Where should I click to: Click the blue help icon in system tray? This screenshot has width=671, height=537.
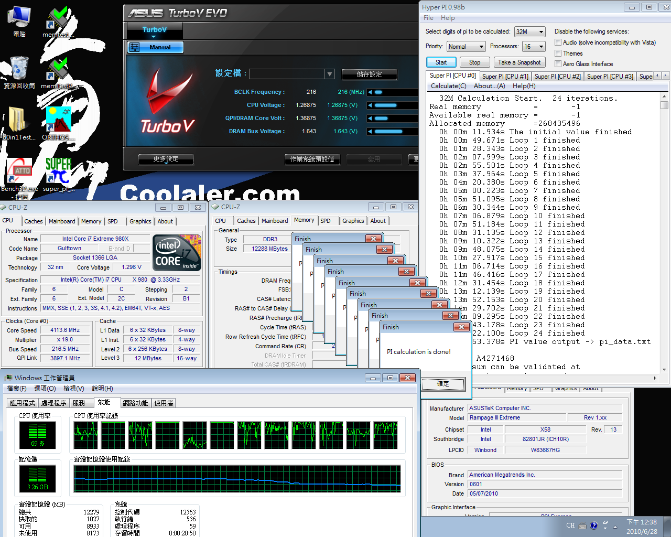[x=593, y=525]
